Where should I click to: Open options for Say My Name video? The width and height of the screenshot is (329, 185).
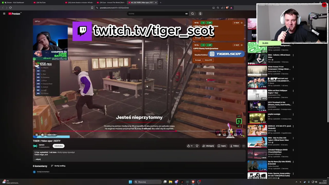click(x=293, y=162)
